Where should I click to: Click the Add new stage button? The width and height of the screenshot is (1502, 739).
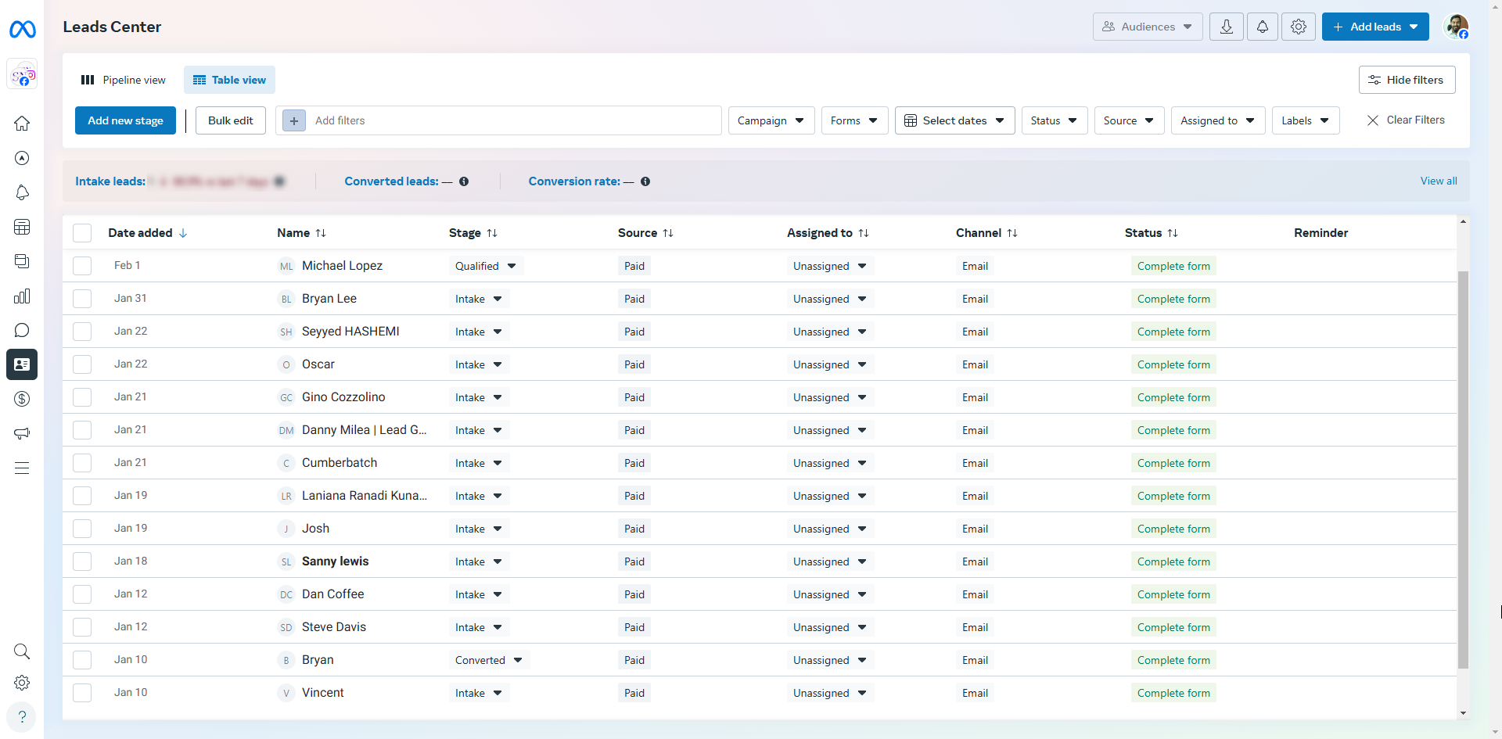coord(125,120)
